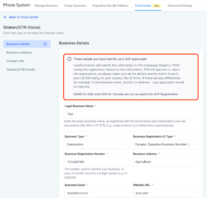Click the New badge on Trust Center
The image size is (207, 198).
(x=156, y=6)
